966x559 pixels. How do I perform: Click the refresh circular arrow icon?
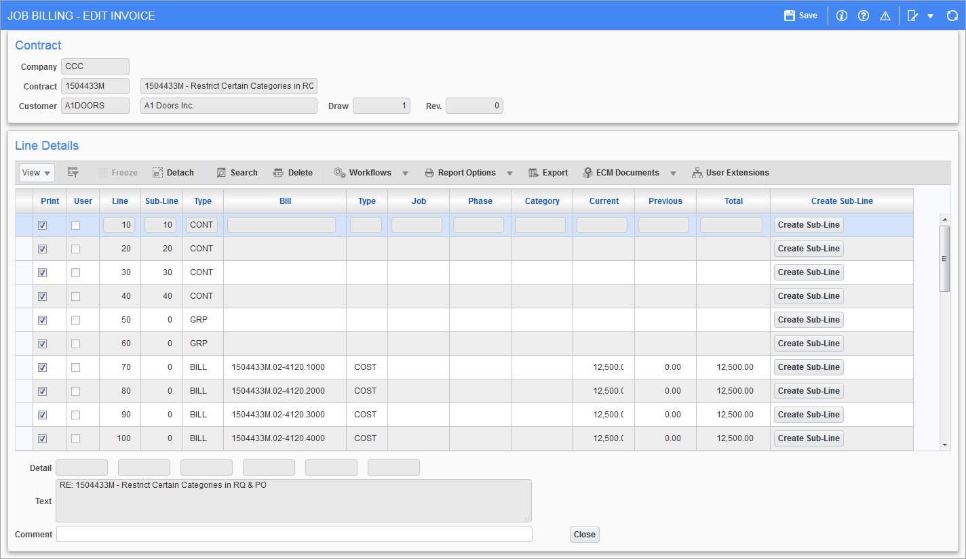tap(952, 16)
